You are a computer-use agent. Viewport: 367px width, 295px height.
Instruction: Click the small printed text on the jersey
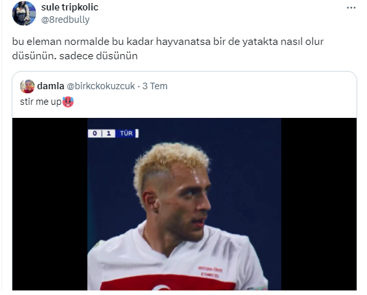(210, 272)
